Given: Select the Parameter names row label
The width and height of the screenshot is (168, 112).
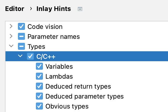Looking at the screenshot, I should click(x=54, y=37).
